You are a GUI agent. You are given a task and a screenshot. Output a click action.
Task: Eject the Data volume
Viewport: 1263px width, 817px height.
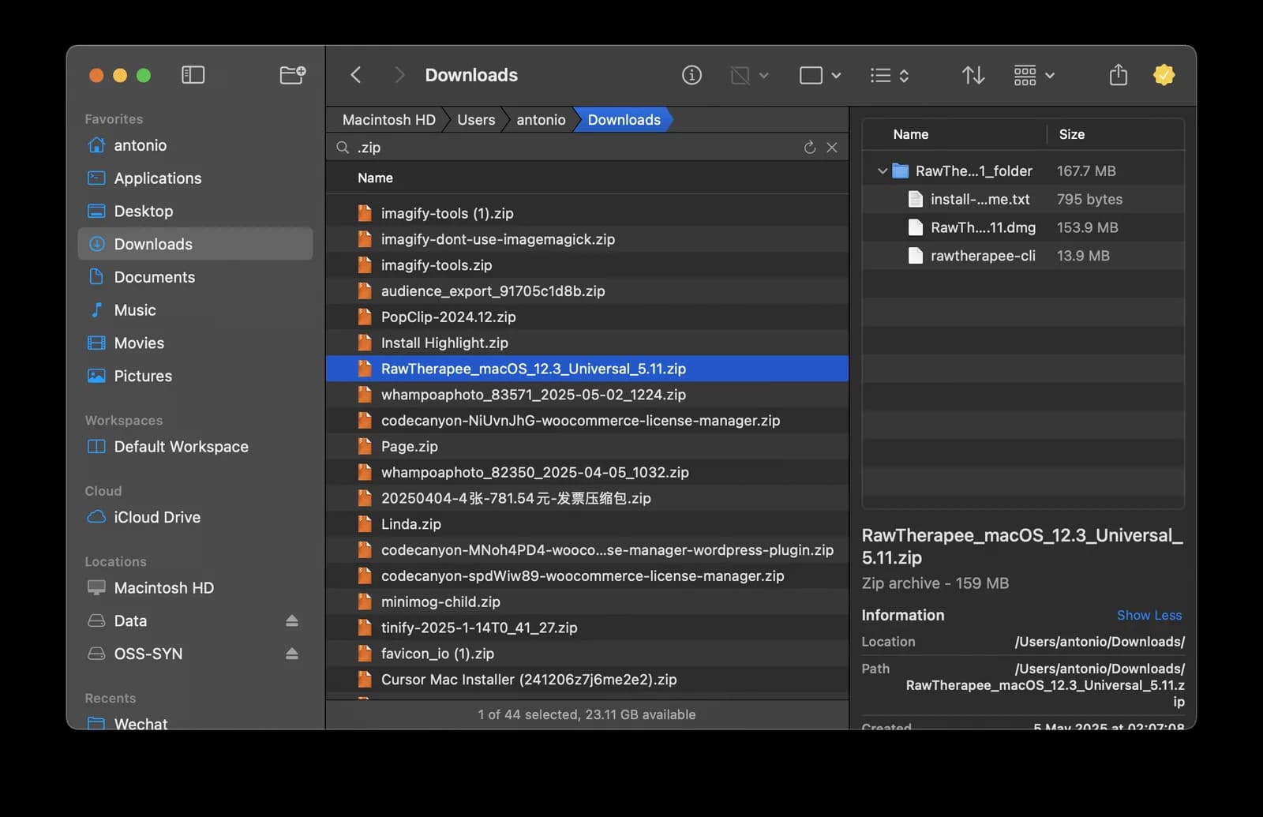click(x=292, y=621)
